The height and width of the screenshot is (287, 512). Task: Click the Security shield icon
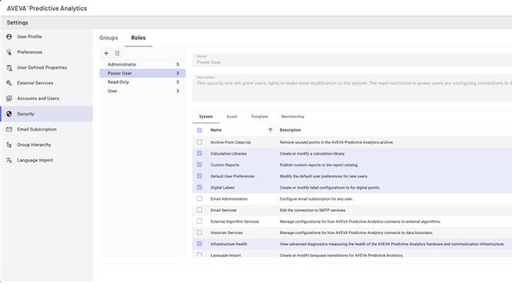(x=9, y=114)
